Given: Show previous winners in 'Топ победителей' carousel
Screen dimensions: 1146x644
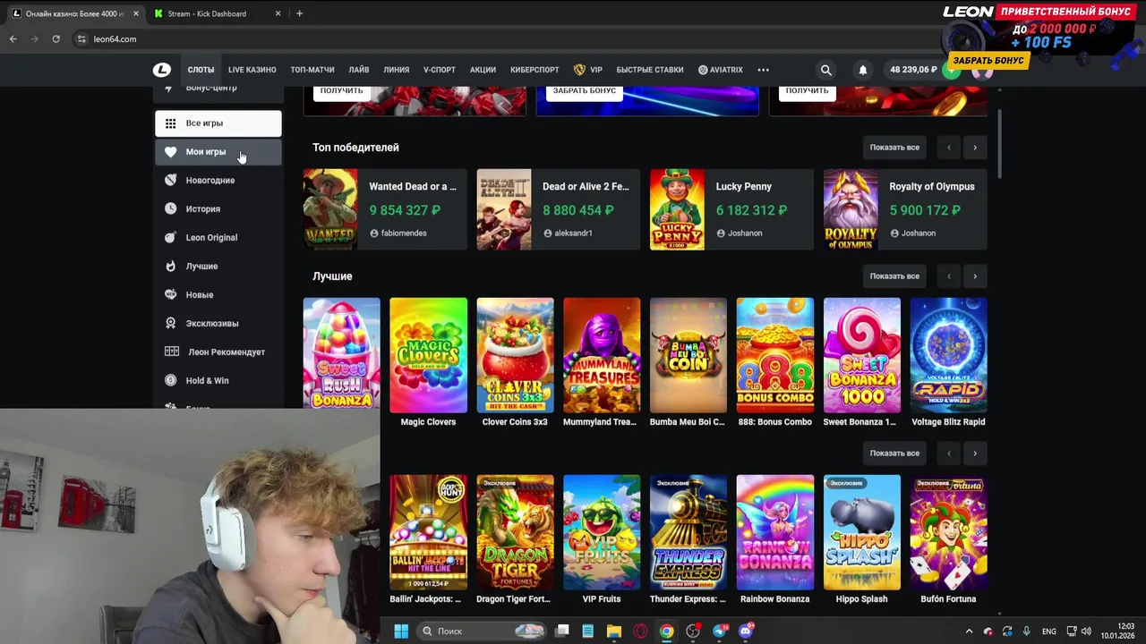Looking at the screenshot, I should pyautogui.click(x=949, y=148).
